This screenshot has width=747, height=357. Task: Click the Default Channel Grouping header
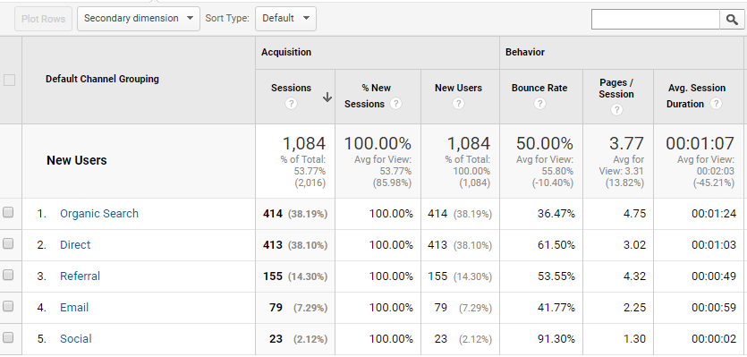pyautogui.click(x=102, y=79)
